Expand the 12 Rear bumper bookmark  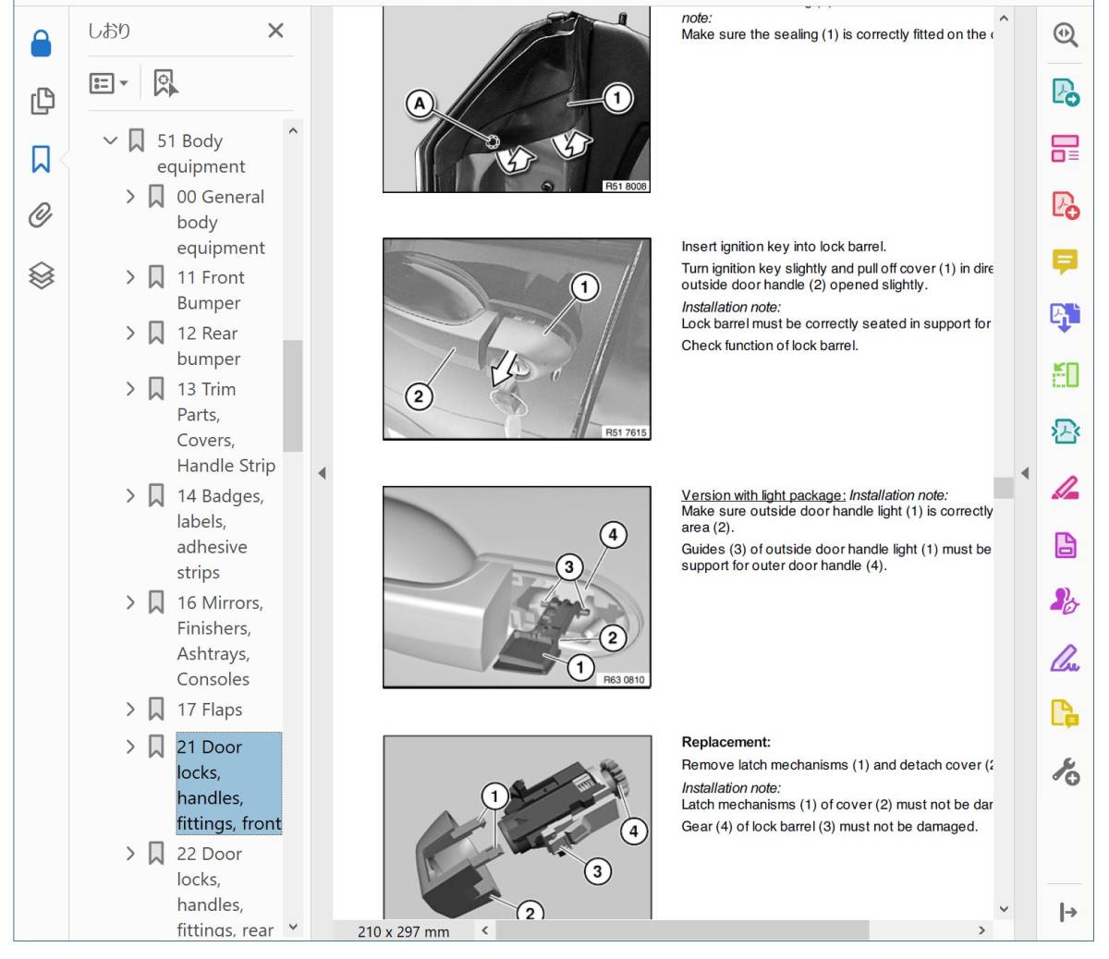point(130,333)
